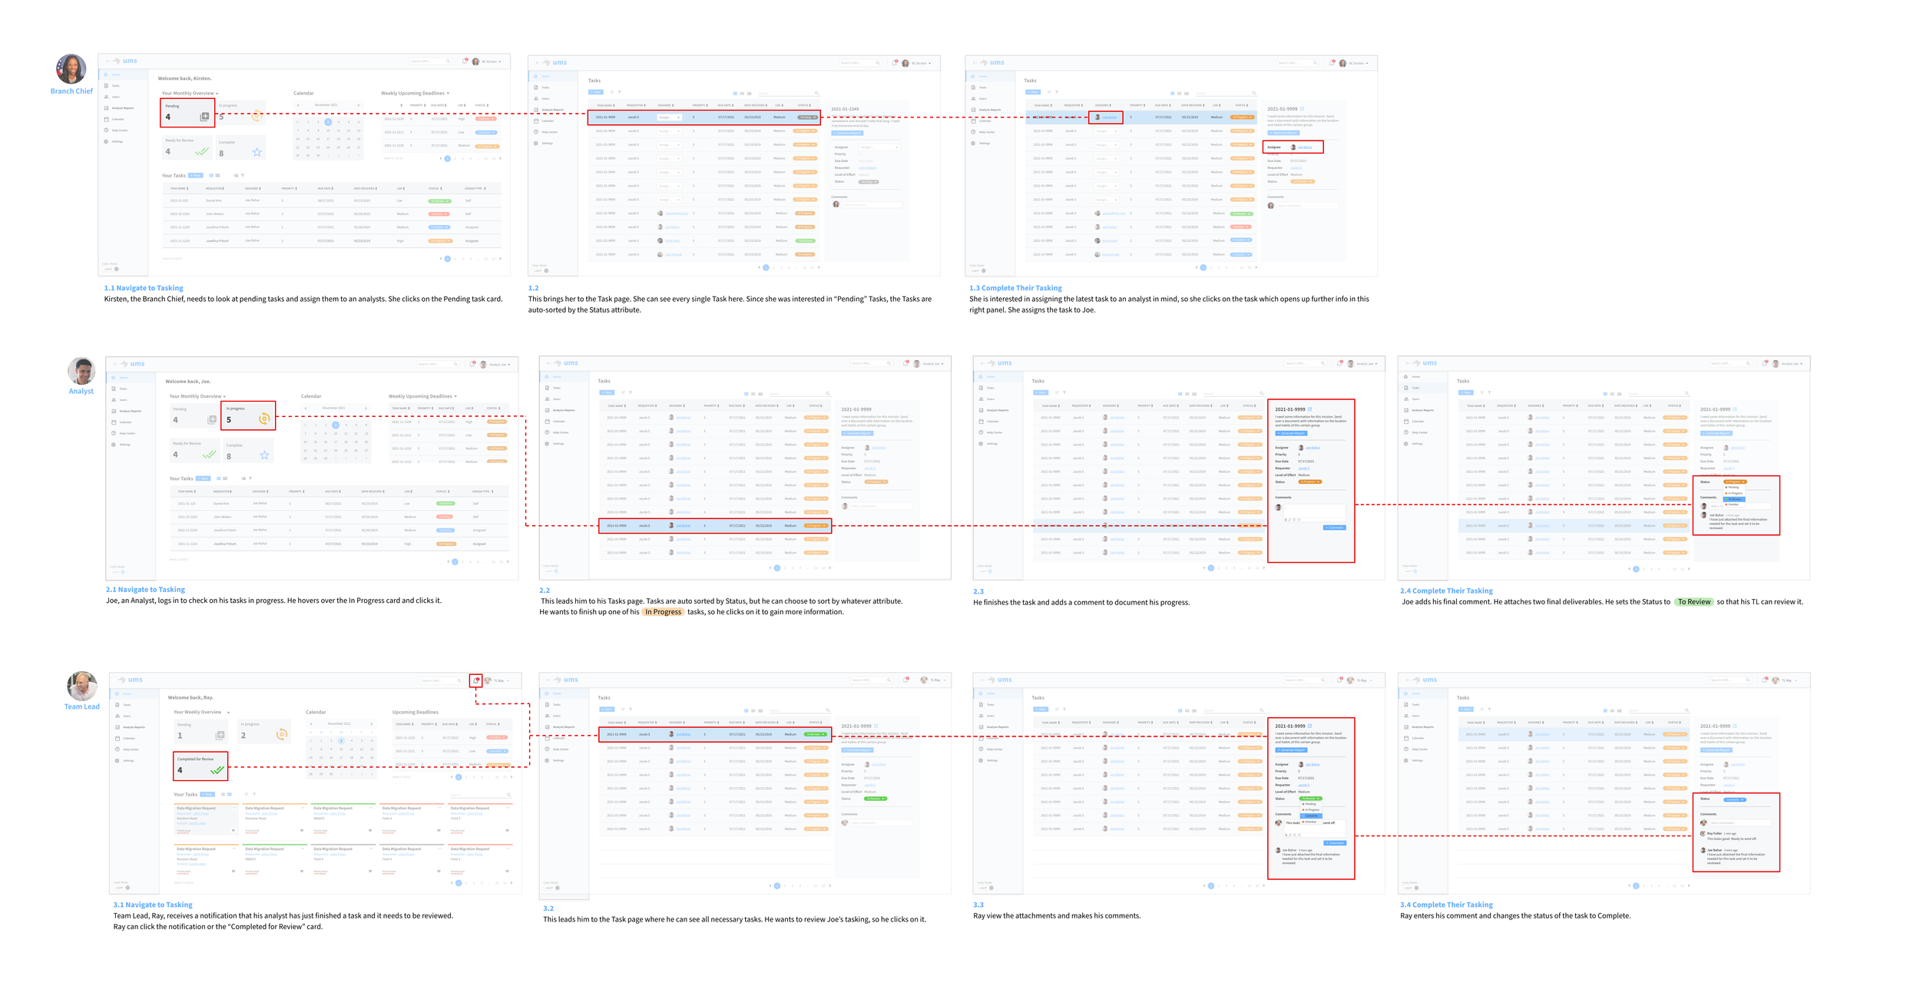The width and height of the screenshot is (1920, 986).
Task: Expand Weekly Upcoming Deadlines dropdown on Joe's dashboard
Action: tap(455, 397)
